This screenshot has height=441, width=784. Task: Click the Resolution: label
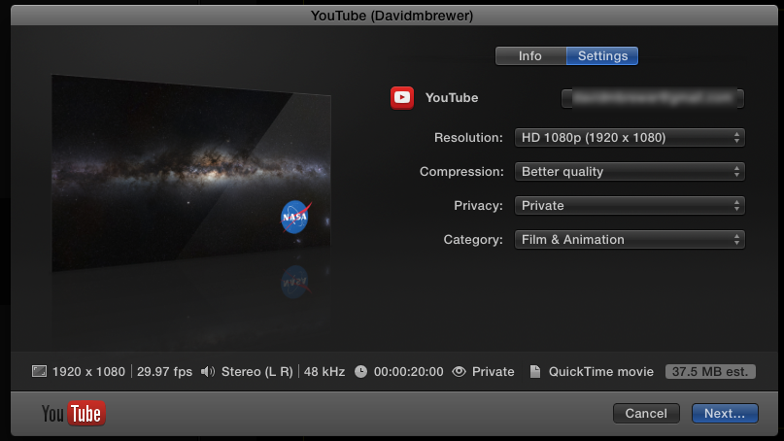[x=468, y=138]
